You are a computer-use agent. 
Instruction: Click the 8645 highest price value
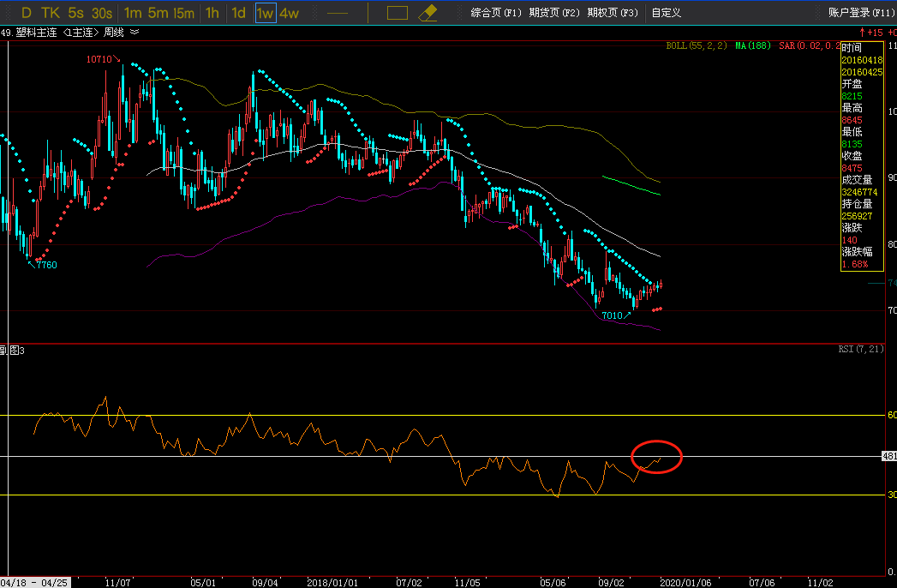tap(852, 120)
